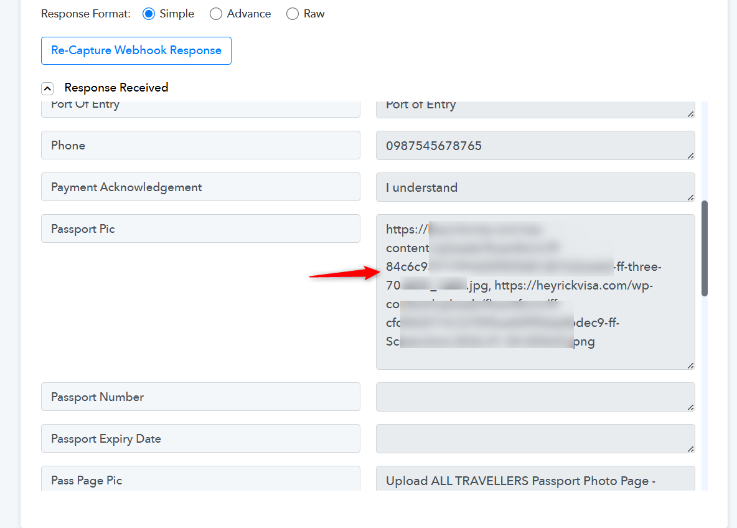Click the Passport Expiry Date label field
737x528 pixels.
[200, 438]
